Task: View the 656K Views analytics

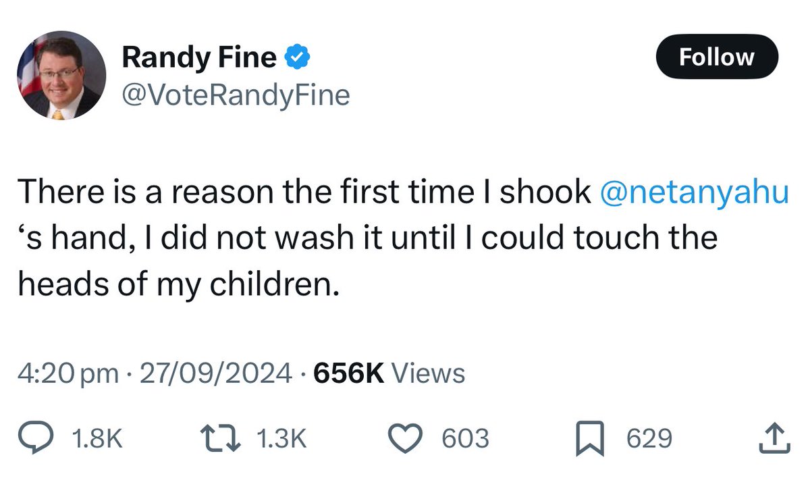Action: [x=387, y=373]
